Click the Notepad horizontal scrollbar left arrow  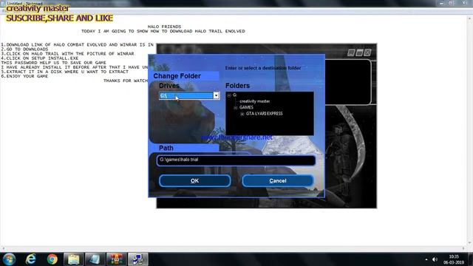click(3, 248)
